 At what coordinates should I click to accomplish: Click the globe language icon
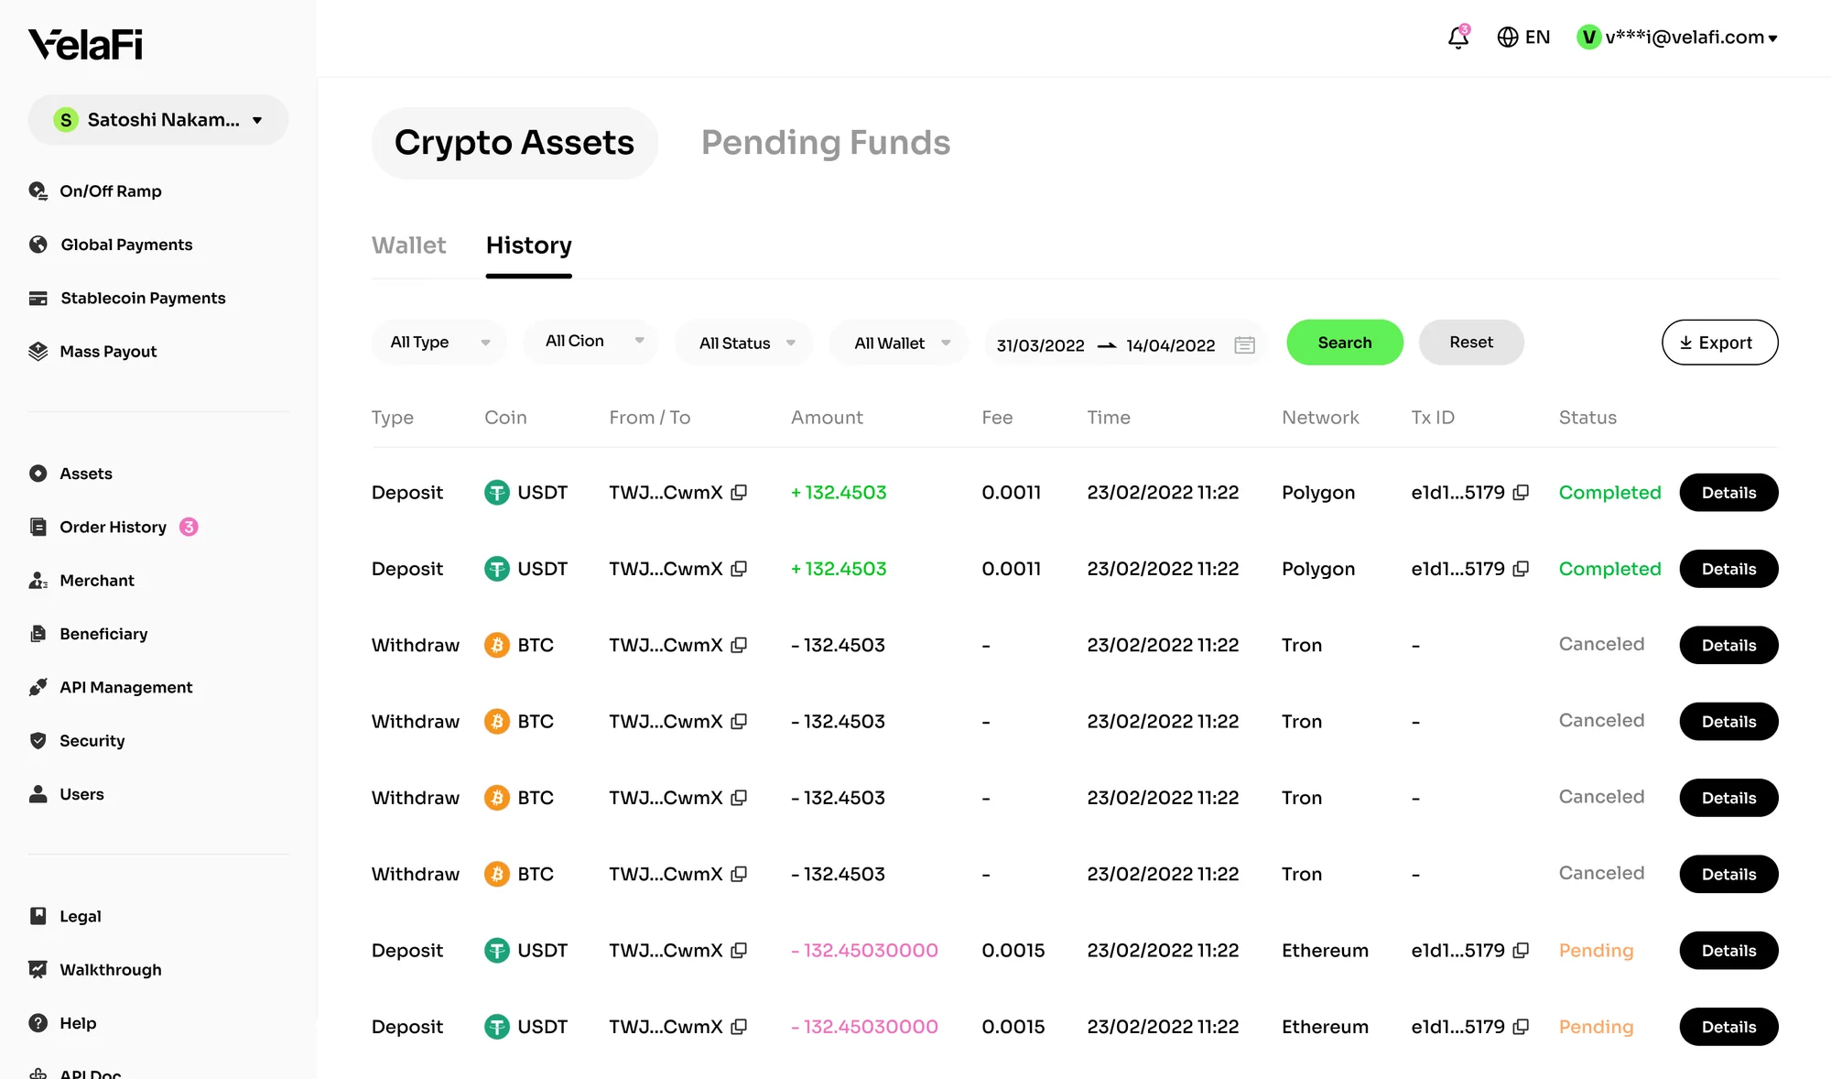click(1507, 38)
